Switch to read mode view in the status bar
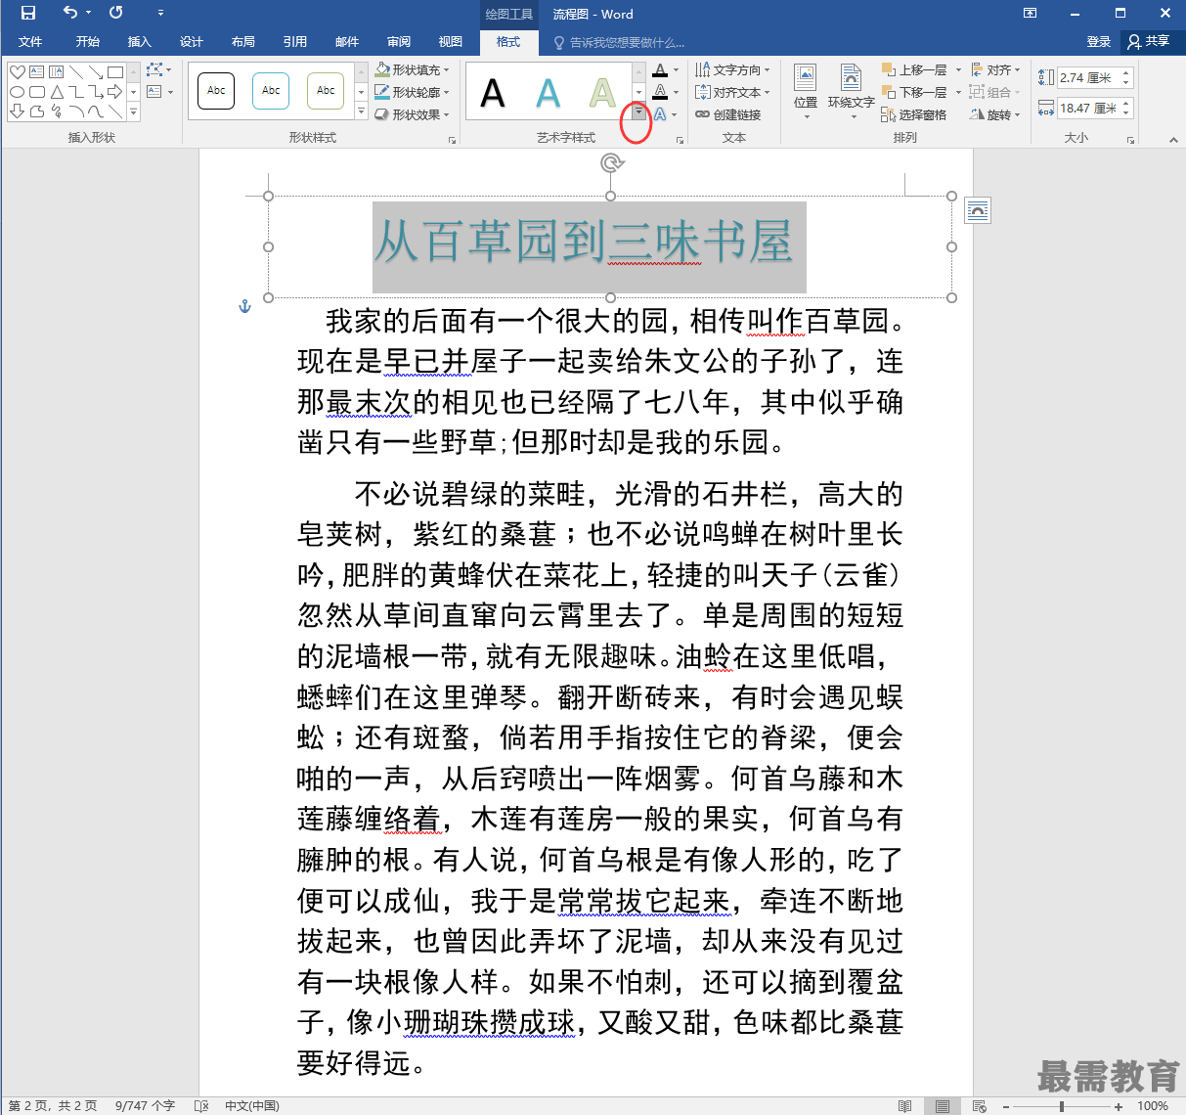 (905, 1106)
